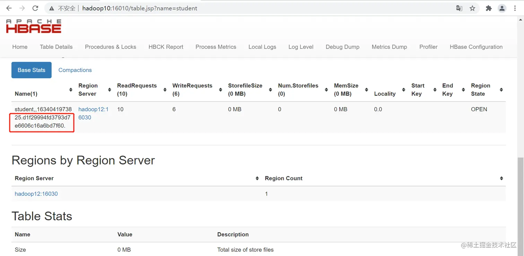
Task: Switch to the Compactions tab
Action: pos(75,70)
